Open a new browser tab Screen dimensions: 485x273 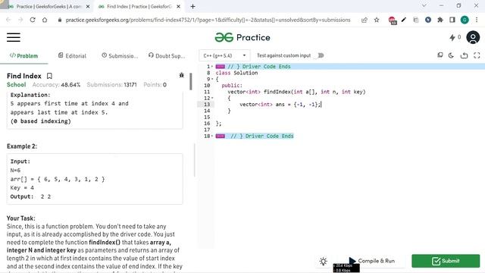click(192, 7)
